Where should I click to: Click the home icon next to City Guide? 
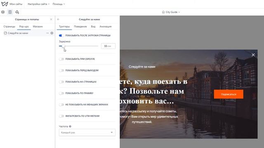pos(163,12)
